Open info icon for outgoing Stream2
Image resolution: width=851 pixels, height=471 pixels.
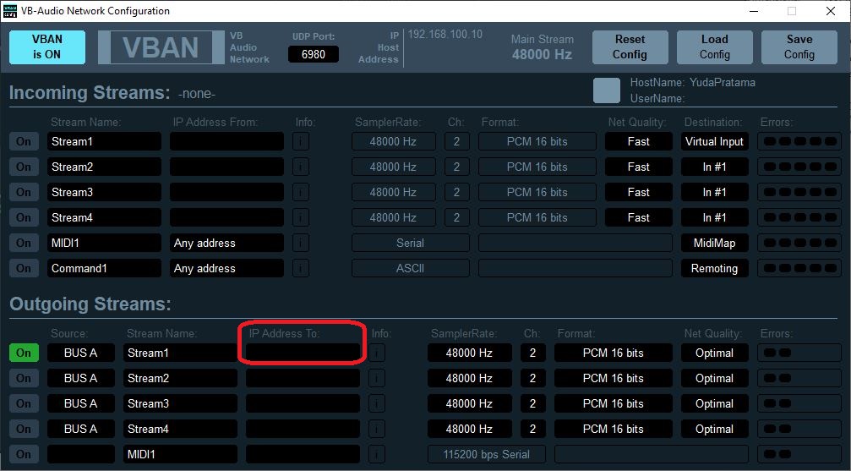click(x=377, y=378)
